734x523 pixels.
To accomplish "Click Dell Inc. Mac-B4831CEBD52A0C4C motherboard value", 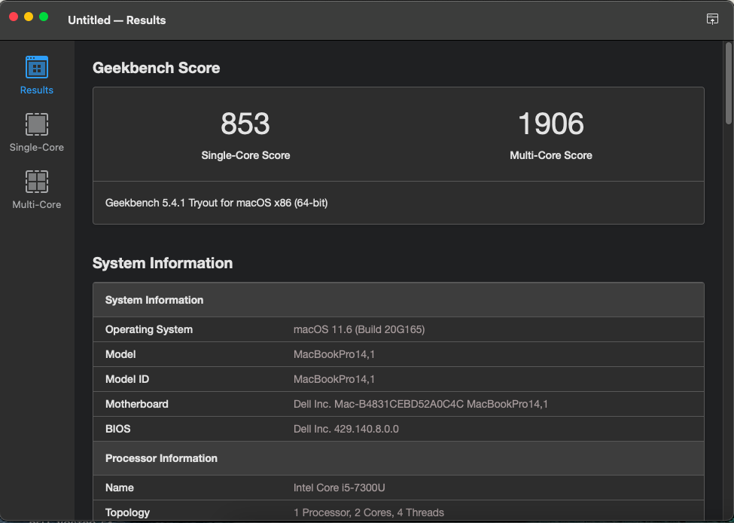I will [421, 404].
